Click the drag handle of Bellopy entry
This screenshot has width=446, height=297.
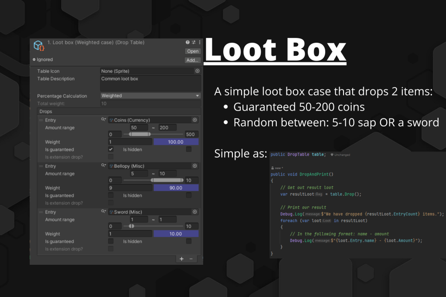point(41,166)
